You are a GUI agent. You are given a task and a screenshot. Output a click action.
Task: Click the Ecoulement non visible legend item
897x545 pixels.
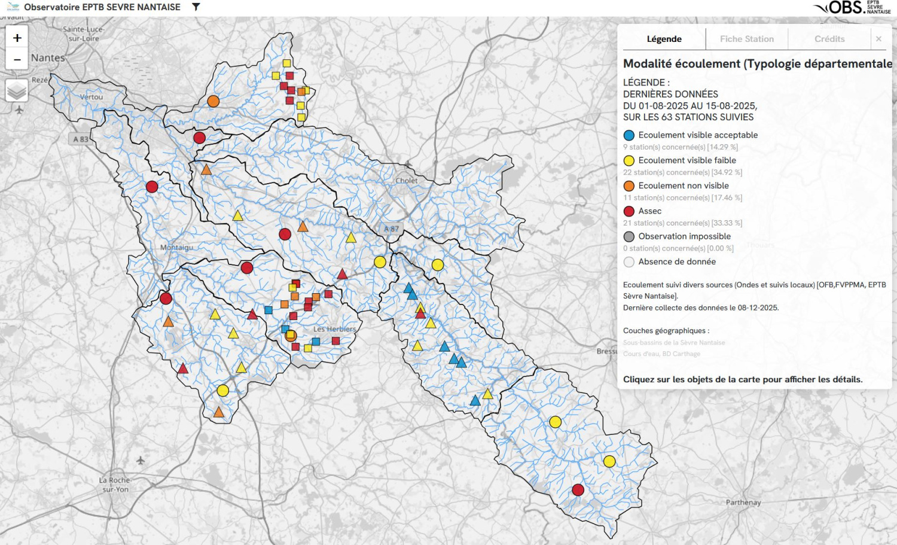[683, 186]
